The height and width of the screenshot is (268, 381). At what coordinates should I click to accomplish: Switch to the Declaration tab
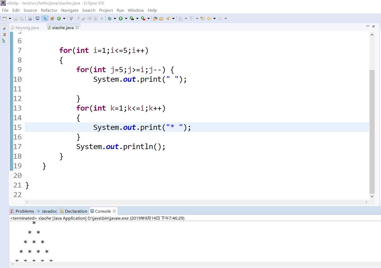point(73,211)
